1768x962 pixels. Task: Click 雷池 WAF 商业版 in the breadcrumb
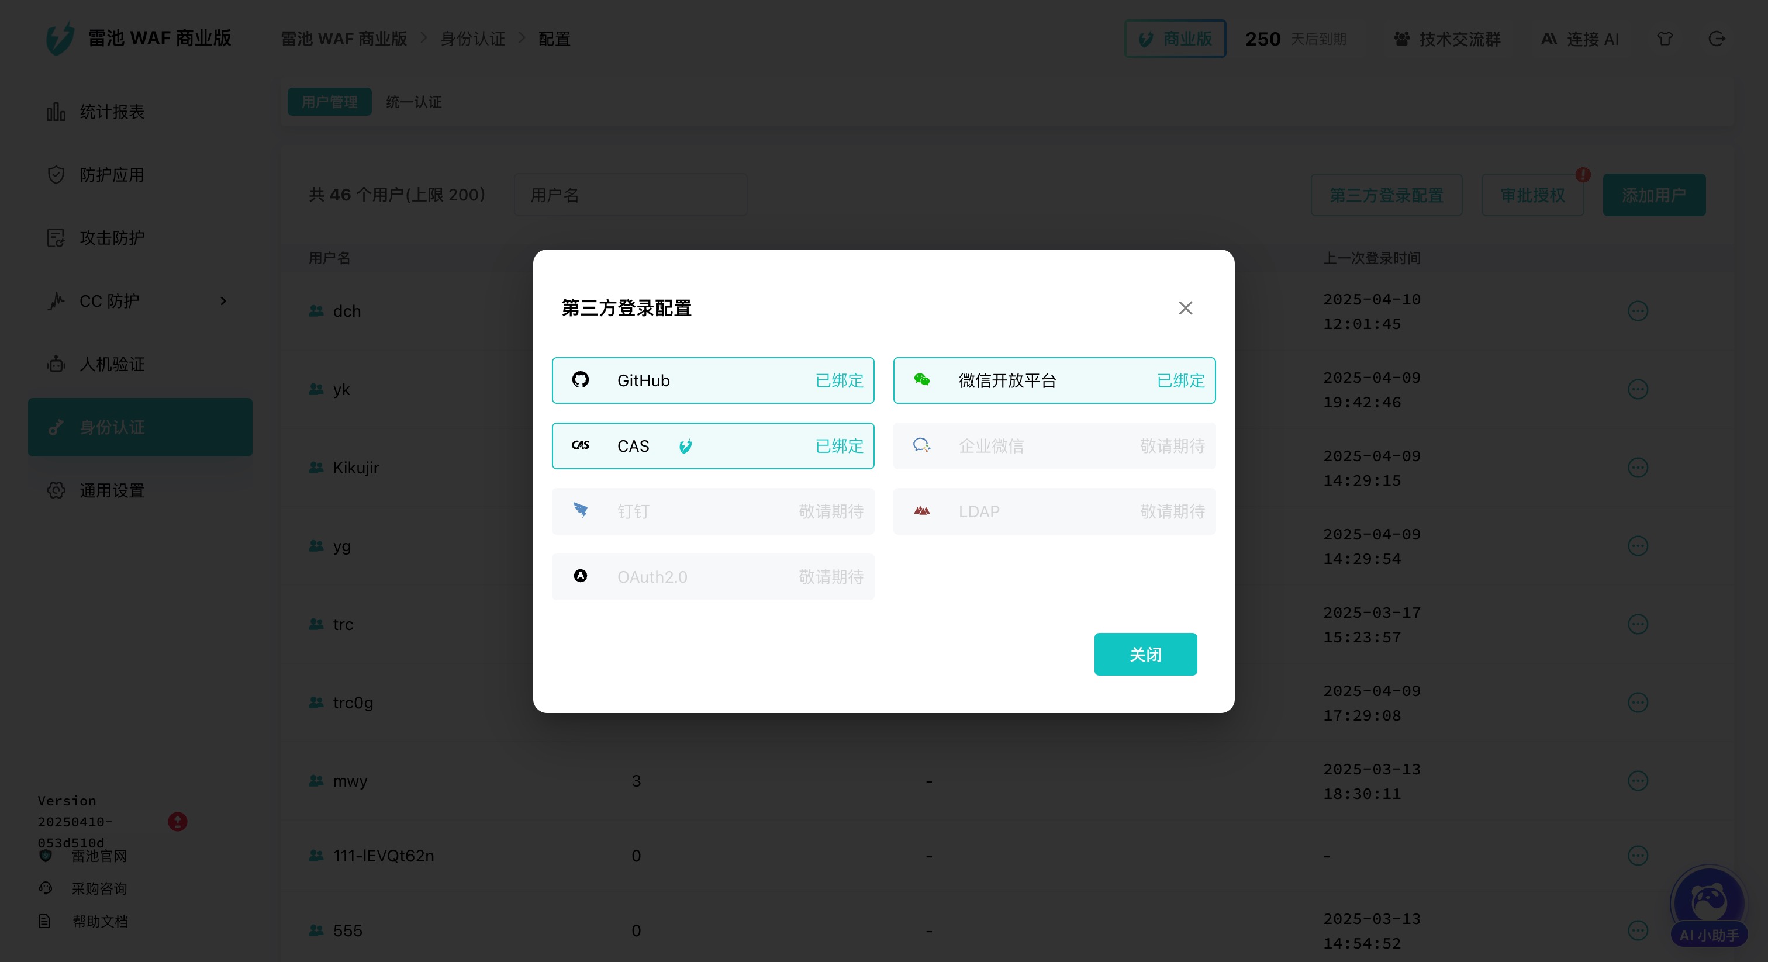(344, 39)
